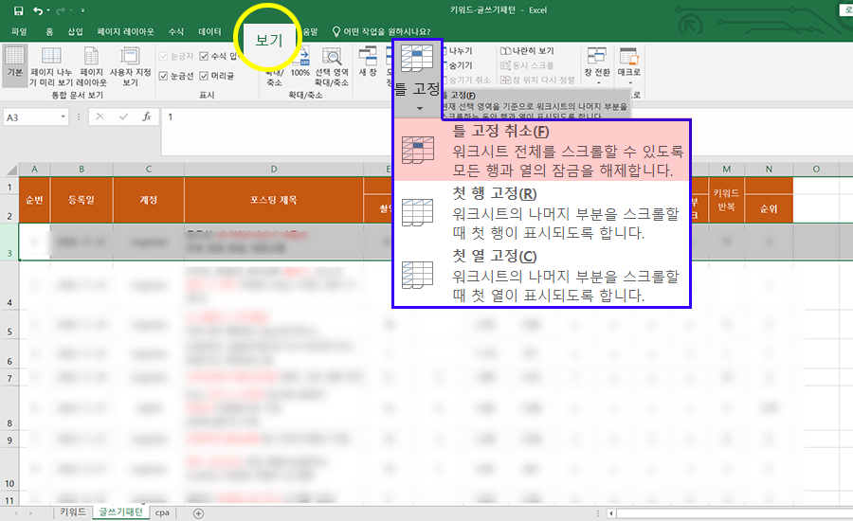
Task: Select row 4 header
Action: [9, 287]
